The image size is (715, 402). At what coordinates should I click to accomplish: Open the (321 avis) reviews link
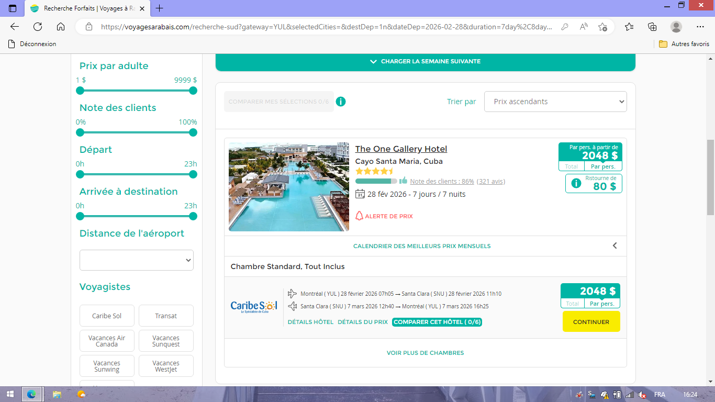[x=490, y=181]
